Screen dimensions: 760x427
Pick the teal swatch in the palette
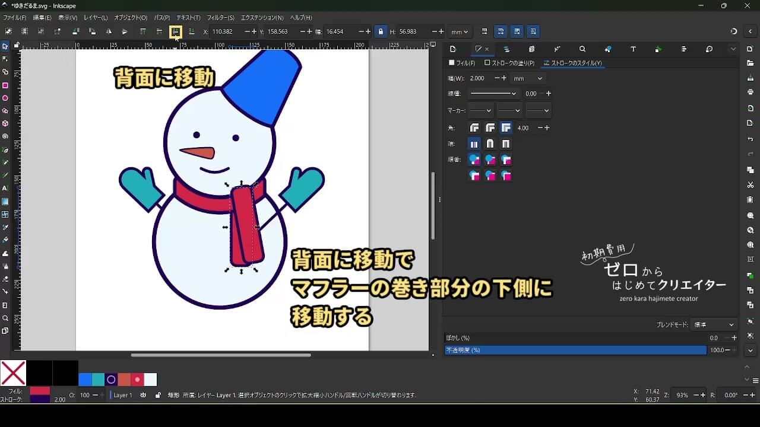point(98,380)
